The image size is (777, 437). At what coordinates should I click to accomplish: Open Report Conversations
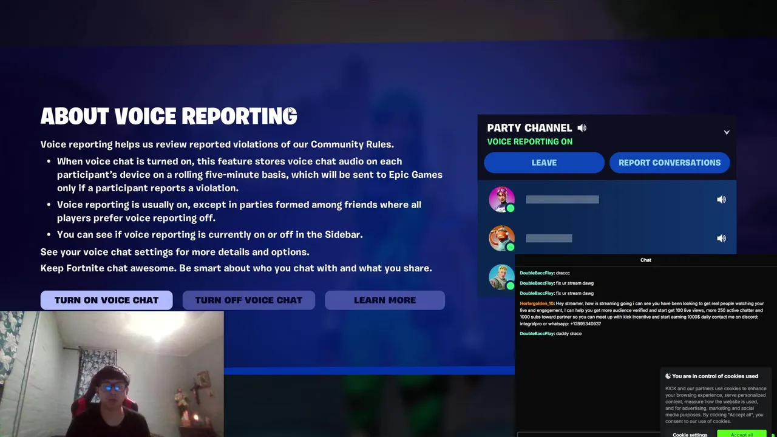click(670, 163)
